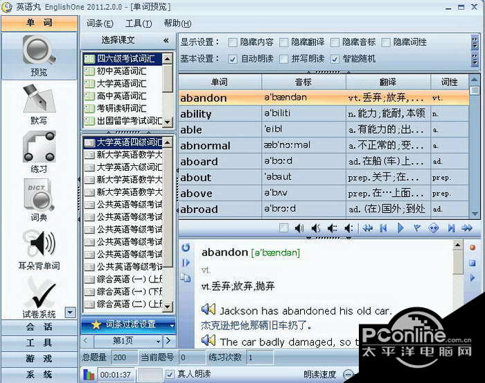Click the blue stop square on the right edge

click(x=473, y=263)
